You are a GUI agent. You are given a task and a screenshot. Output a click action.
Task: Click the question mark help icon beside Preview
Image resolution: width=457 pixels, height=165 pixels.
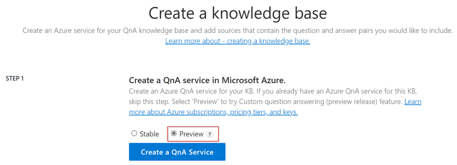[209, 134]
